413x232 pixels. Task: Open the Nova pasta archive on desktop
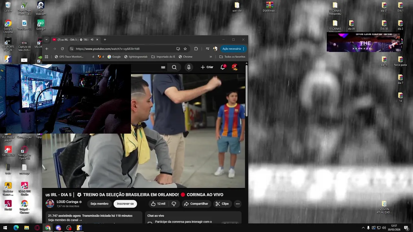(x=400, y=61)
